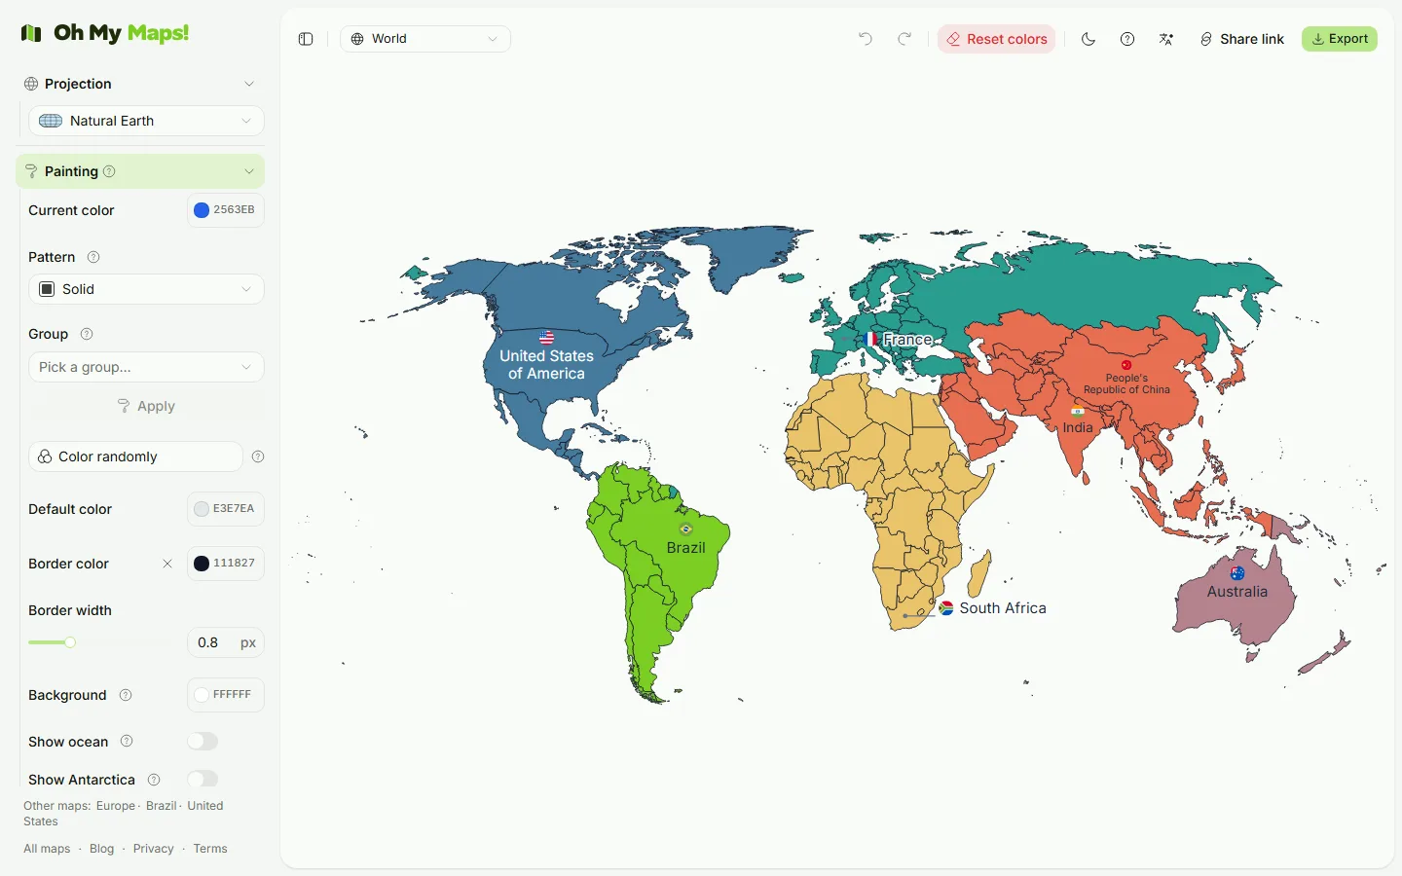Collapse the Projection section
The width and height of the screenshot is (1402, 876).
pyautogui.click(x=142, y=84)
